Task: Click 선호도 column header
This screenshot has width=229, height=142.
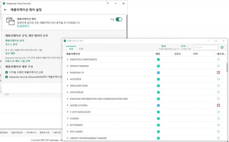Action: [x=178, y=54]
